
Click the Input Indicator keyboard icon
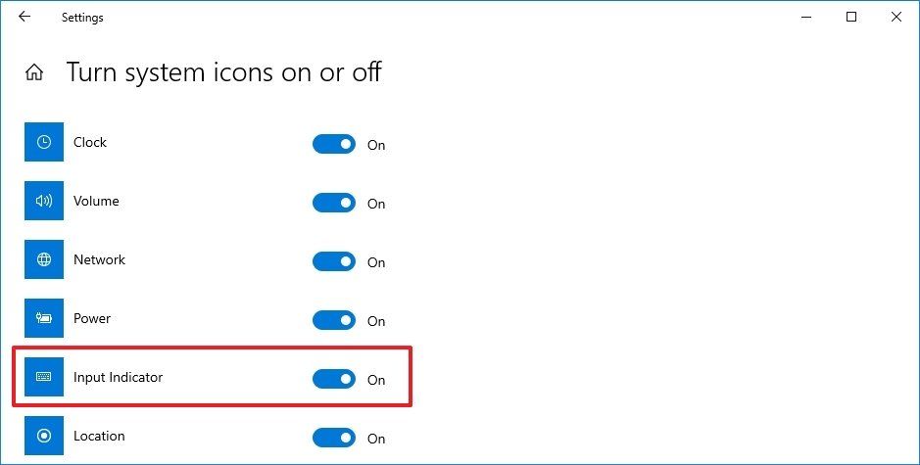pyautogui.click(x=44, y=377)
